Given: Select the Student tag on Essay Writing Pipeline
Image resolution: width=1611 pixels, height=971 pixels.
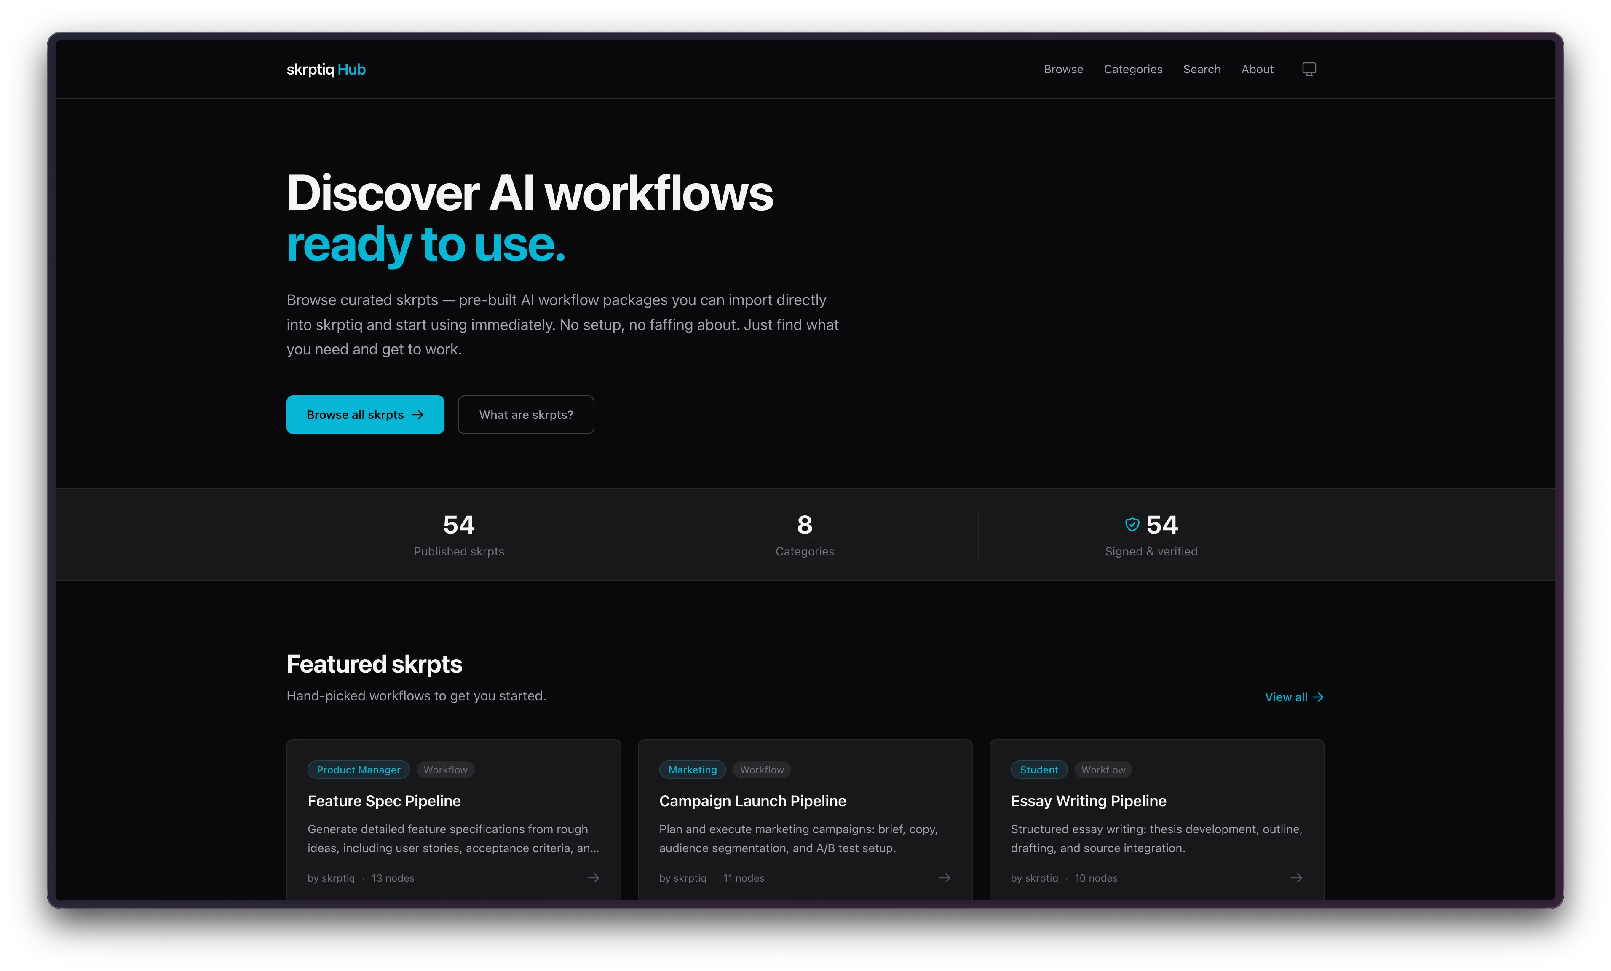Looking at the screenshot, I should coord(1038,770).
